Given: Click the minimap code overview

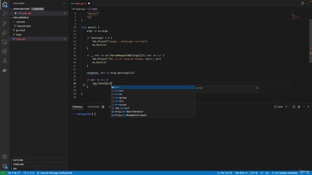Looking at the screenshot, I should 299,15.
